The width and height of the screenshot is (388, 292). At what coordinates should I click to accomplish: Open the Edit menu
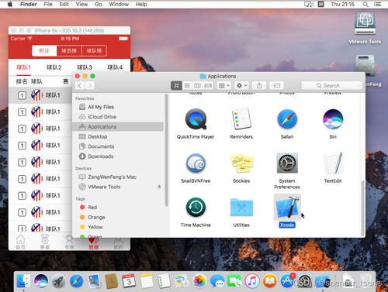64,4
